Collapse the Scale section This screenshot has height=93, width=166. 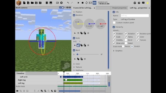click(x=74, y=38)
